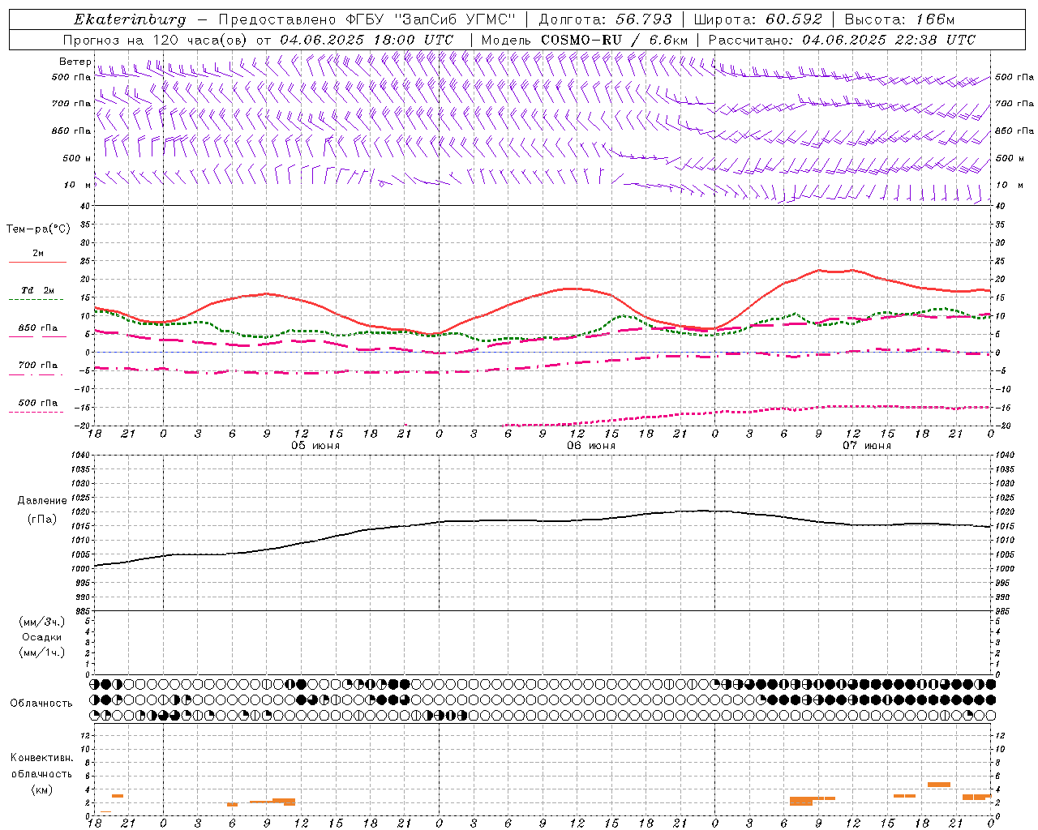This screenshot has height=830, width=1038.
Task: Click the "Давление" pressure panel label
Action: tap(42, 501)
